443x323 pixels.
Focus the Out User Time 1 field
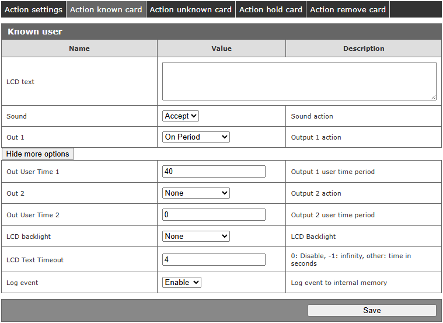(x=214, y=172)
